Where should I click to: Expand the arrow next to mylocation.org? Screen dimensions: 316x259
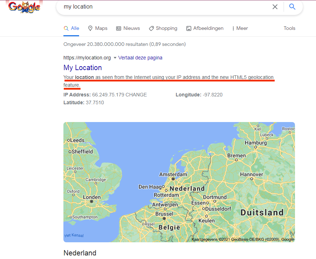115,58
